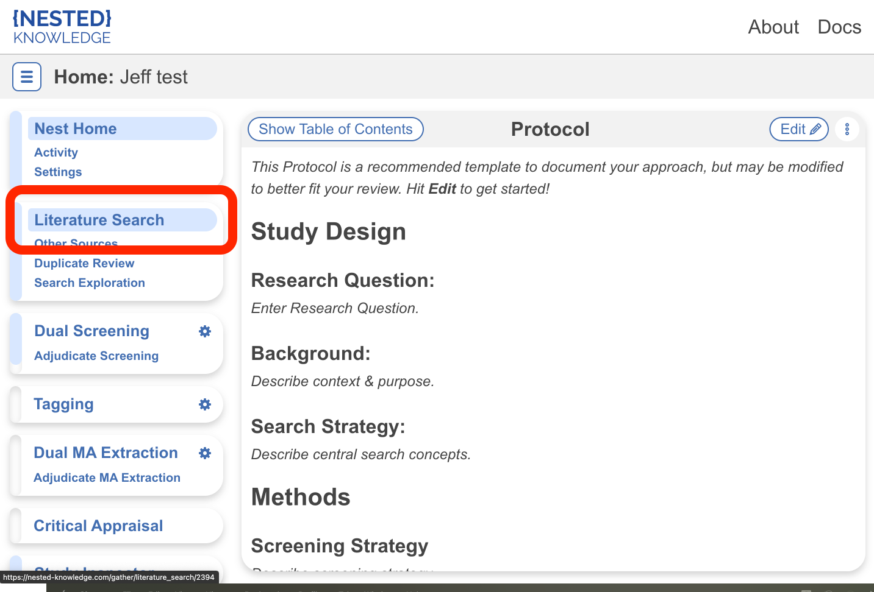Click the Dual MA Extraction gear icon
The height and width of the screenshot is (592, 874).
pos(205,453)
